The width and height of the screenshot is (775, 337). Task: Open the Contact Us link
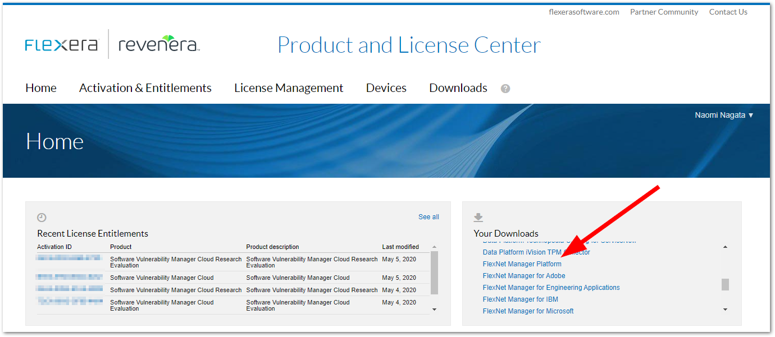click(728, 12)
